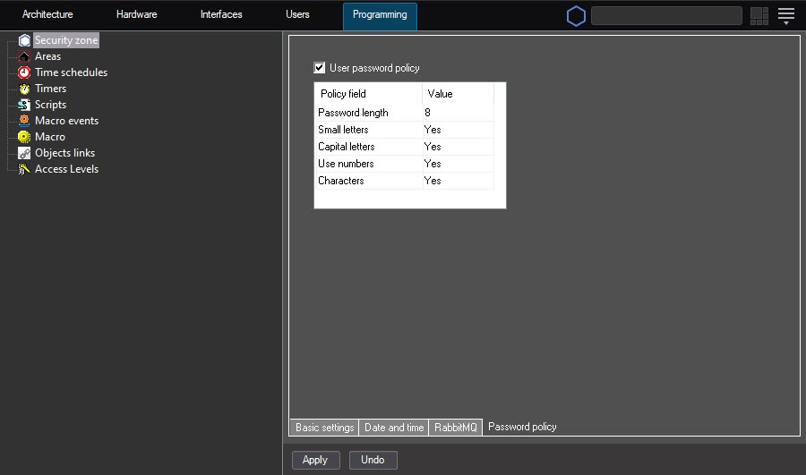The image size is (806, 475).
Task: Click the Macro events icon
Action: 24,121
